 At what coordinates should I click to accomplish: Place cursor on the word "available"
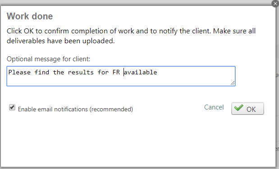(141, 73)
